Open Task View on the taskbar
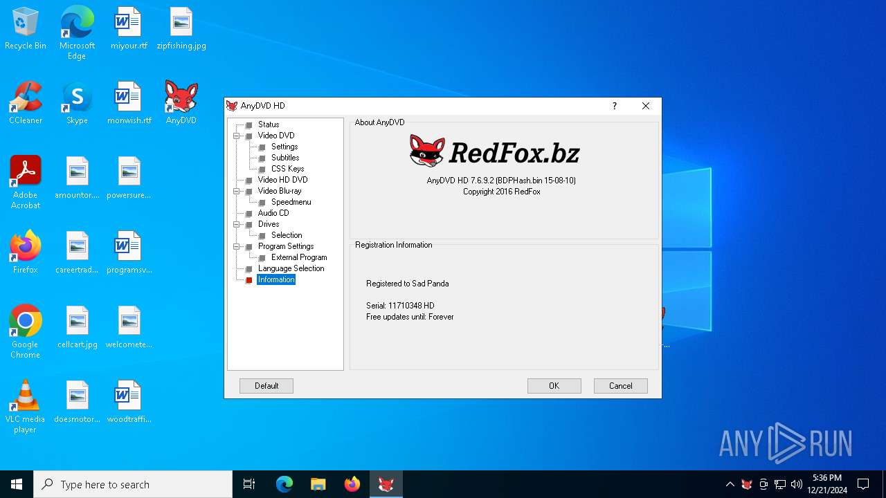Screen dimensions: 886x498 pos(249,484)
